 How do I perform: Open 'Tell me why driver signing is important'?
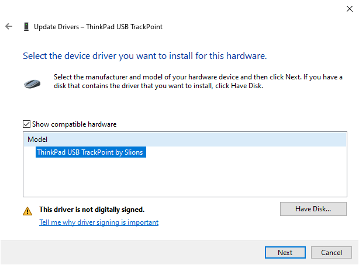[x=99, y=222]
